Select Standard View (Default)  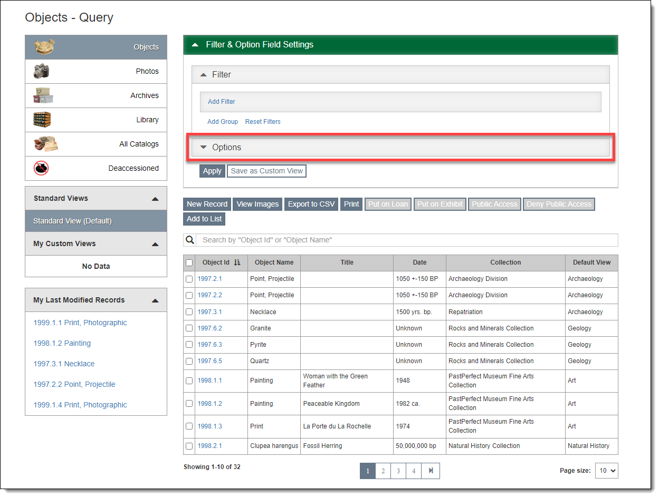72,221
